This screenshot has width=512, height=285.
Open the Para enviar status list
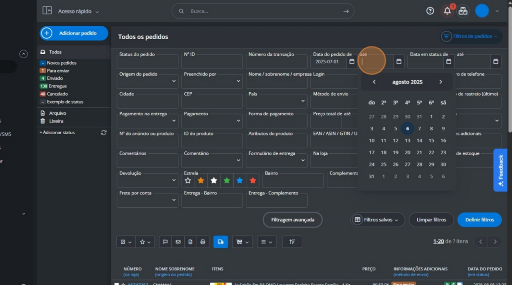click(x=58, y=71)
